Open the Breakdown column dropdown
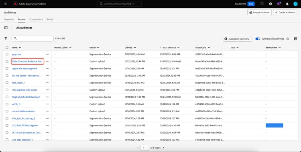Image resolution: width=301 pixels, height=152 pixels. coord(279,48)
